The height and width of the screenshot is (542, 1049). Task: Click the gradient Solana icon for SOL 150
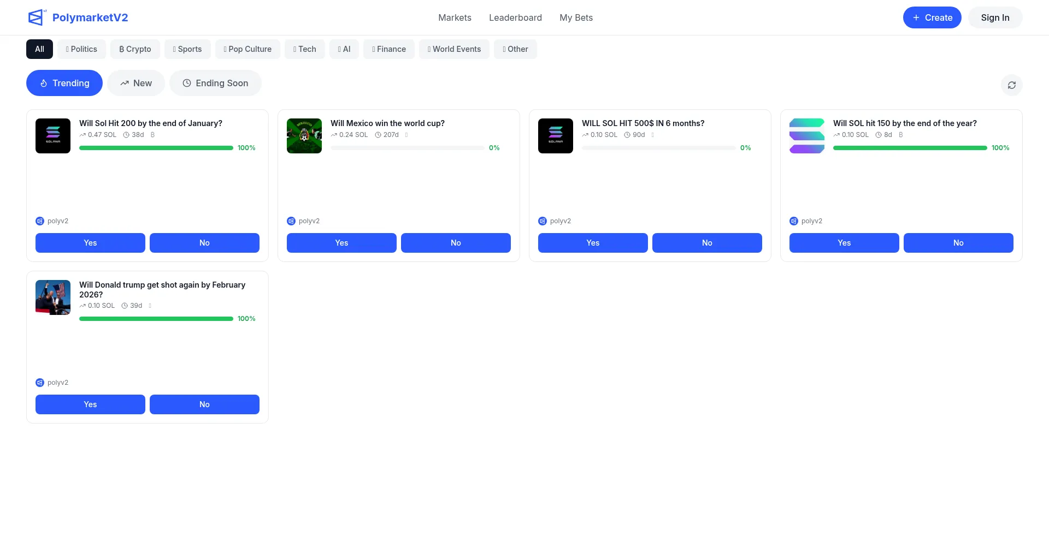point(807,136)
